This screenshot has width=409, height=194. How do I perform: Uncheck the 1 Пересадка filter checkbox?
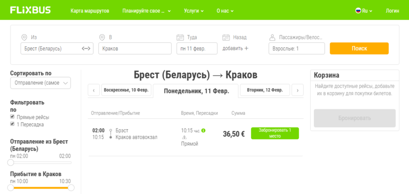coord(12,124)
